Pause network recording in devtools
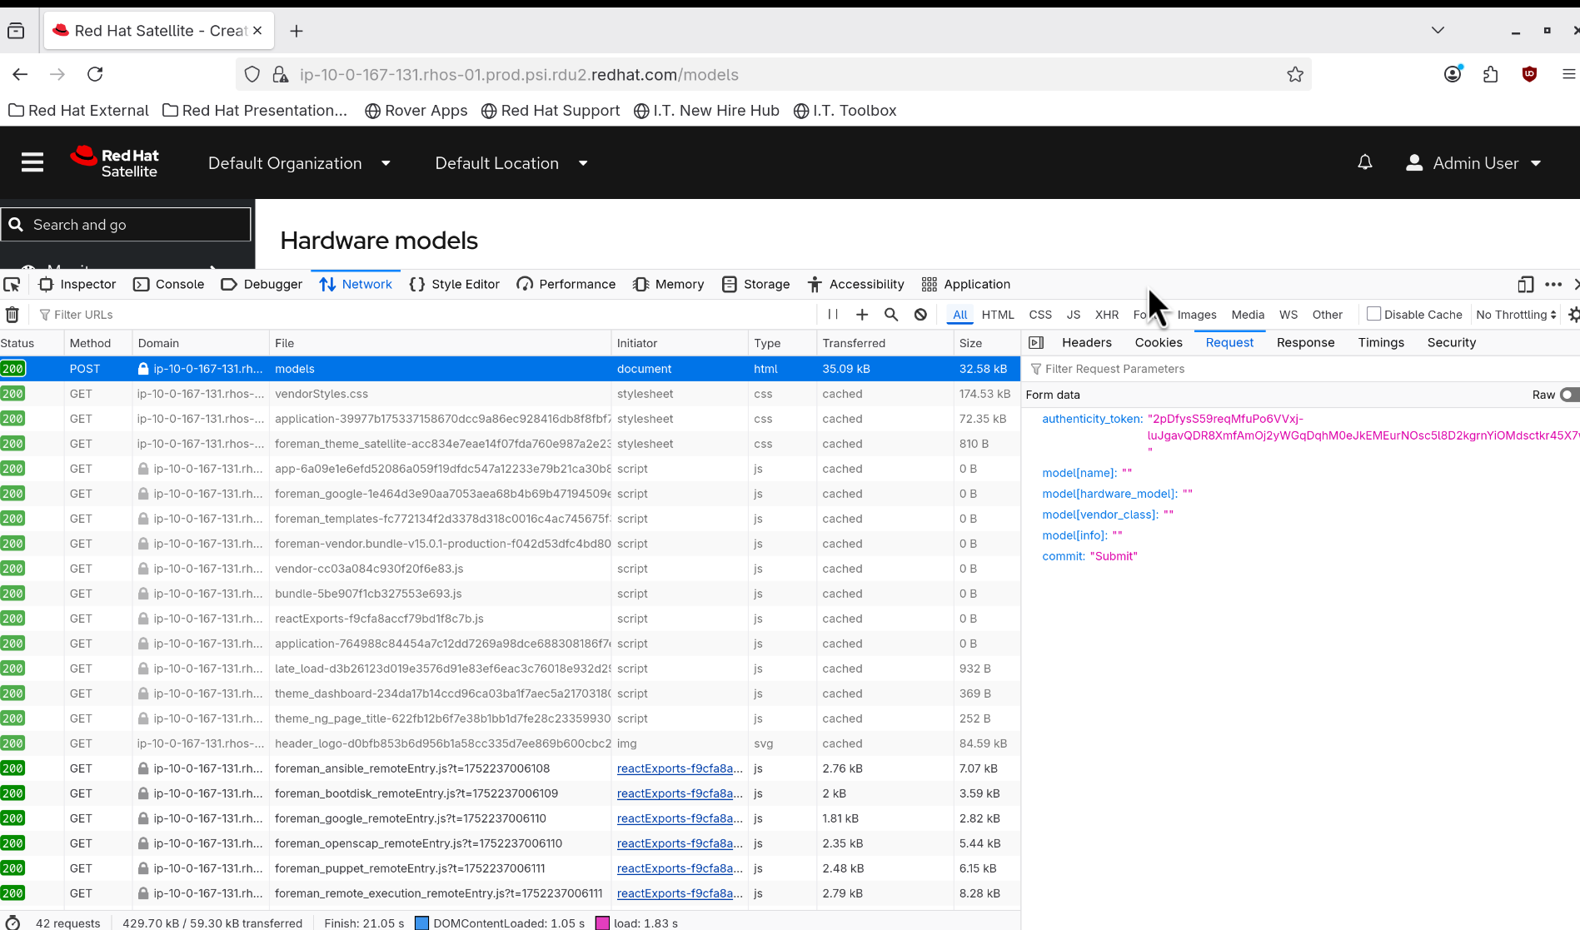This screenshot has width=1580, height=930. (833, 315)
